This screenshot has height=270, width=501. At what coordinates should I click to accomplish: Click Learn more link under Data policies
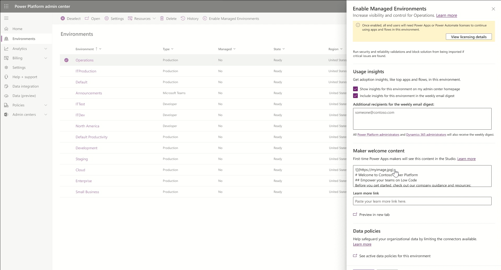362,244
